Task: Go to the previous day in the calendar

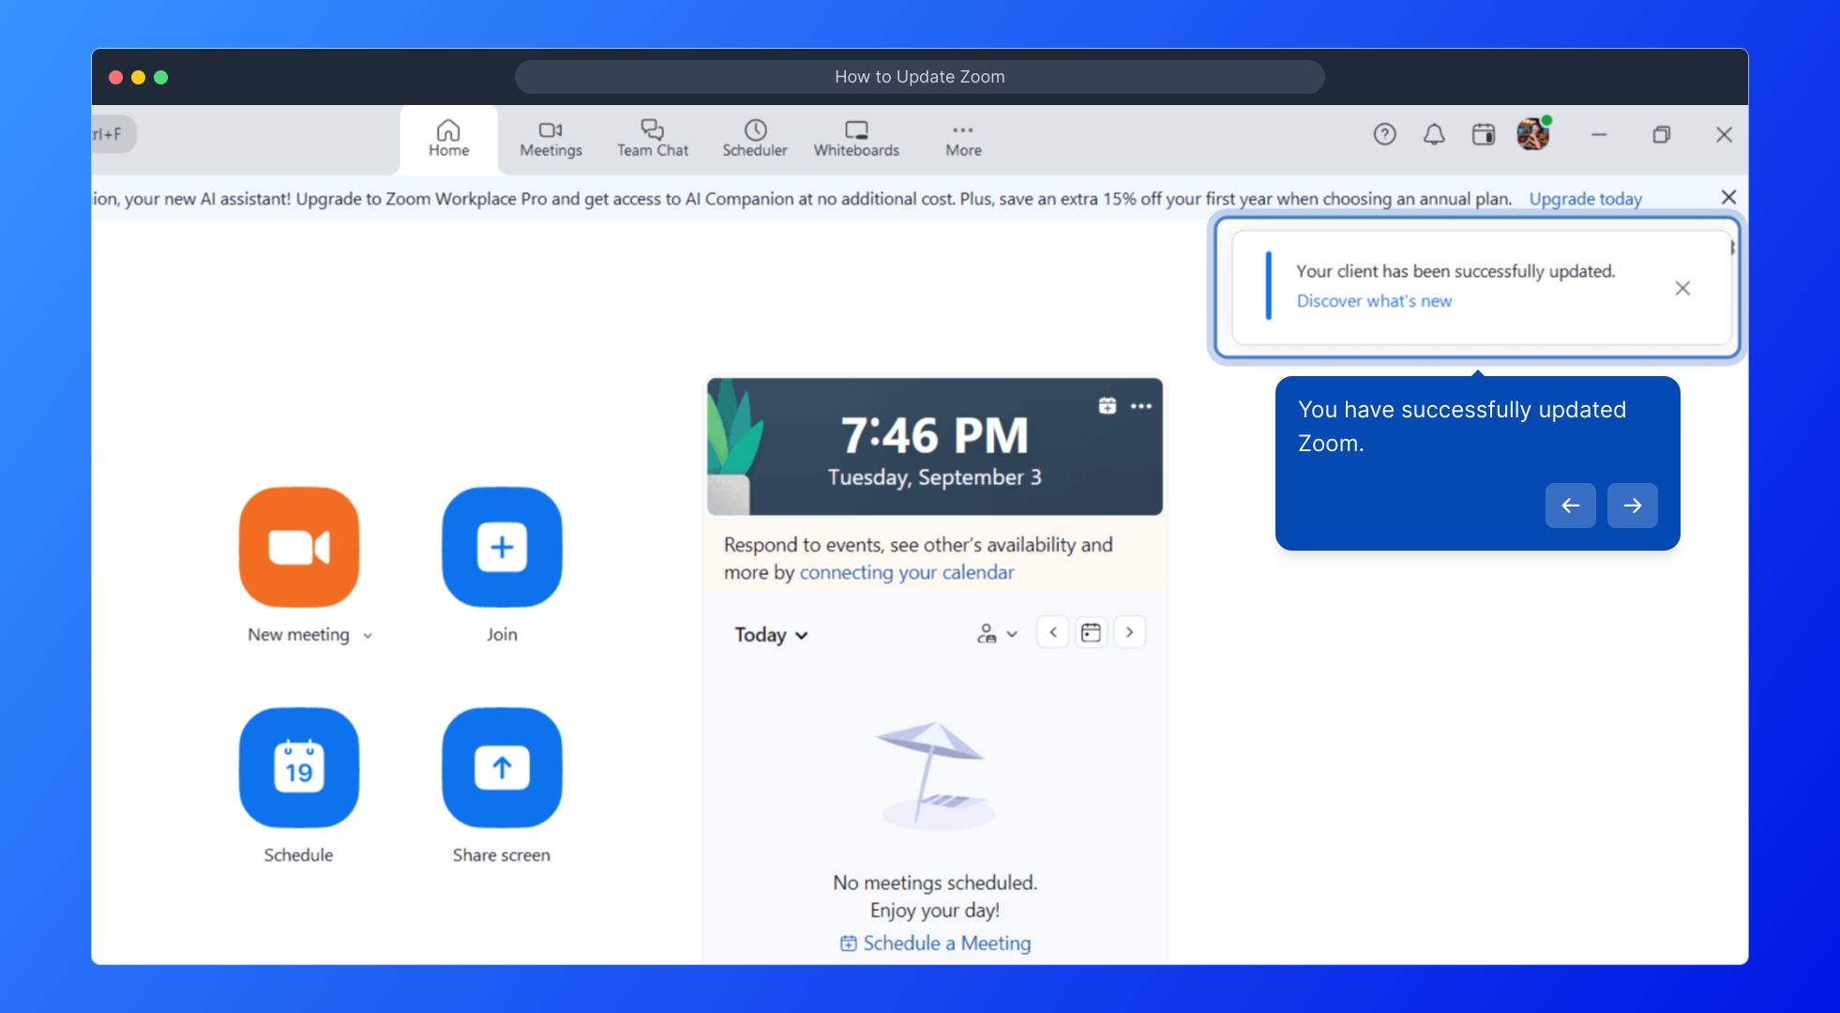Action: coord(1053,632)
